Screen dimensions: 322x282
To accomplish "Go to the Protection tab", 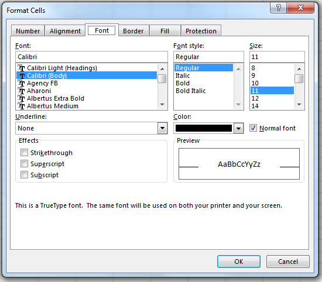I will 201,31.
